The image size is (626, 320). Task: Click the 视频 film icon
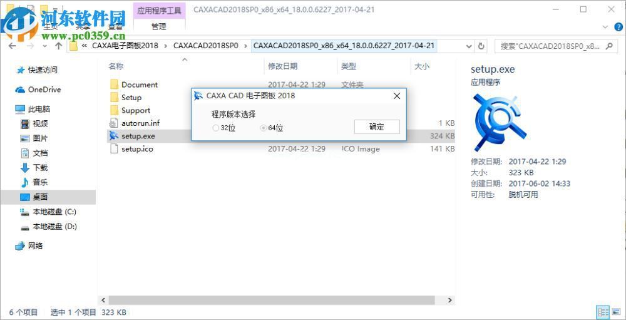click(x=25, y=124)
